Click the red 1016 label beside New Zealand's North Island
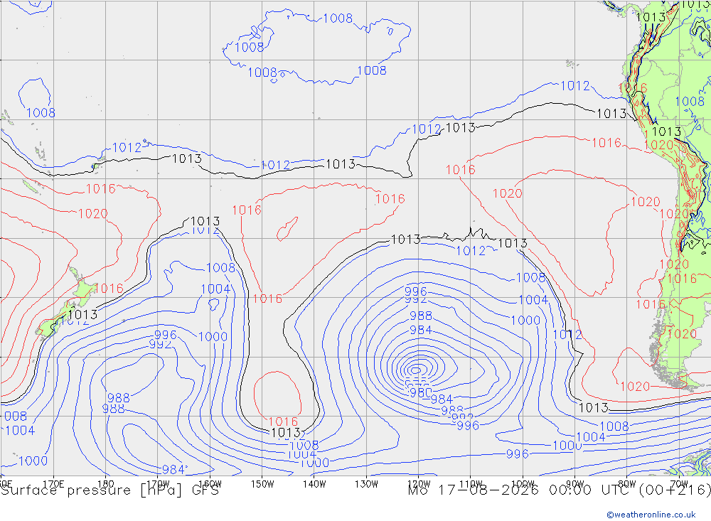Image resolution: width=711 pixels, height=521 pixels. tap(109, 288)
